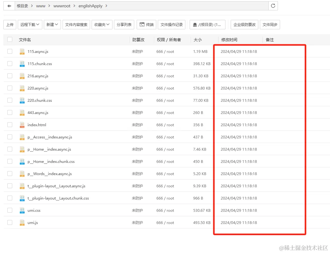Screen dimensions: 330x253
Task: Click size 1.19 MB
Action: [200, 51]
